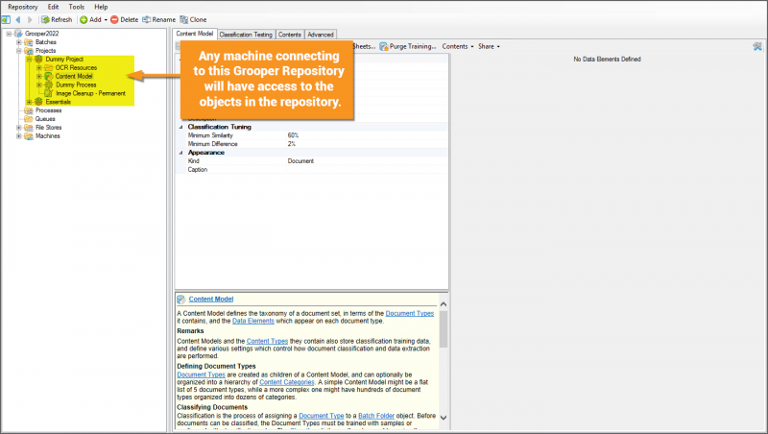Select Dummy Project in tree
The image size is (768, 434).
(x=64, y=60)
